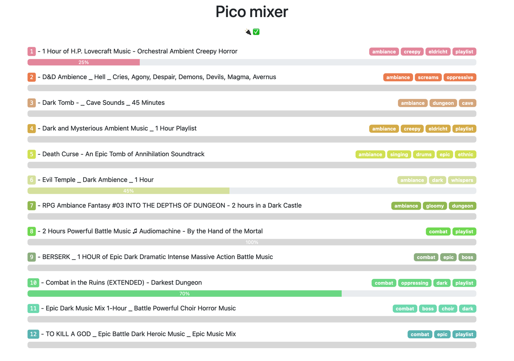Click the ethnic tag on Death Curse
514x361 pixels.
[466, 154]
